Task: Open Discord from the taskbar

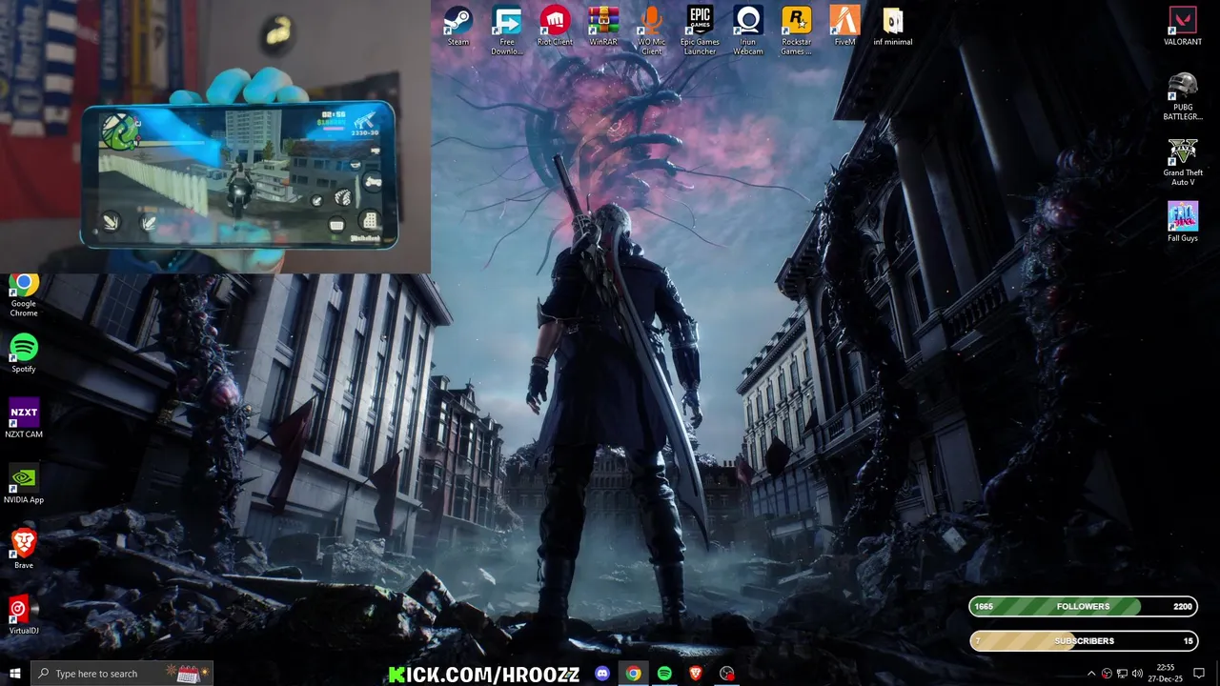Action: 602,674
